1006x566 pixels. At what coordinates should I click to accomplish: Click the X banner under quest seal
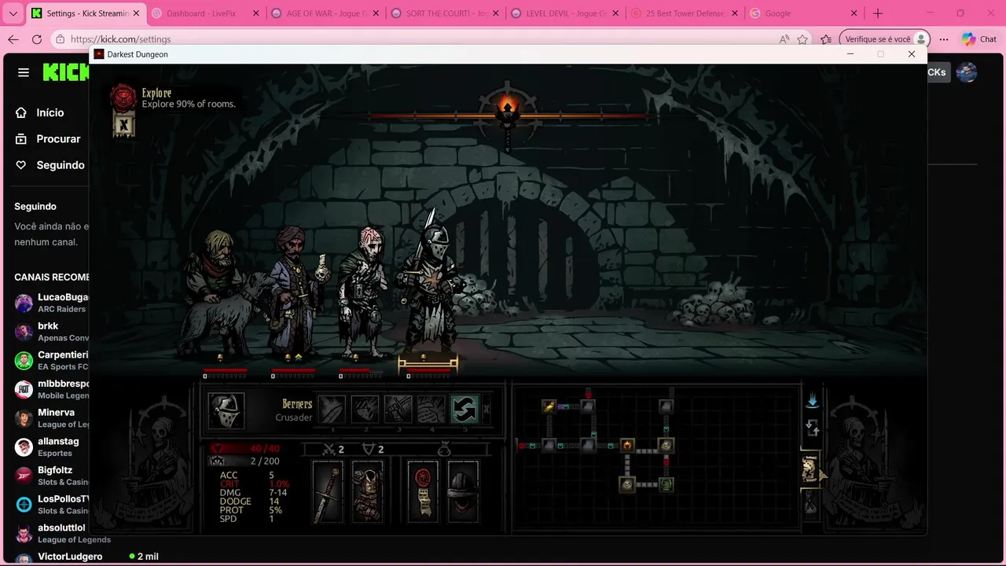pyautogui.click(x=123, y=124)
